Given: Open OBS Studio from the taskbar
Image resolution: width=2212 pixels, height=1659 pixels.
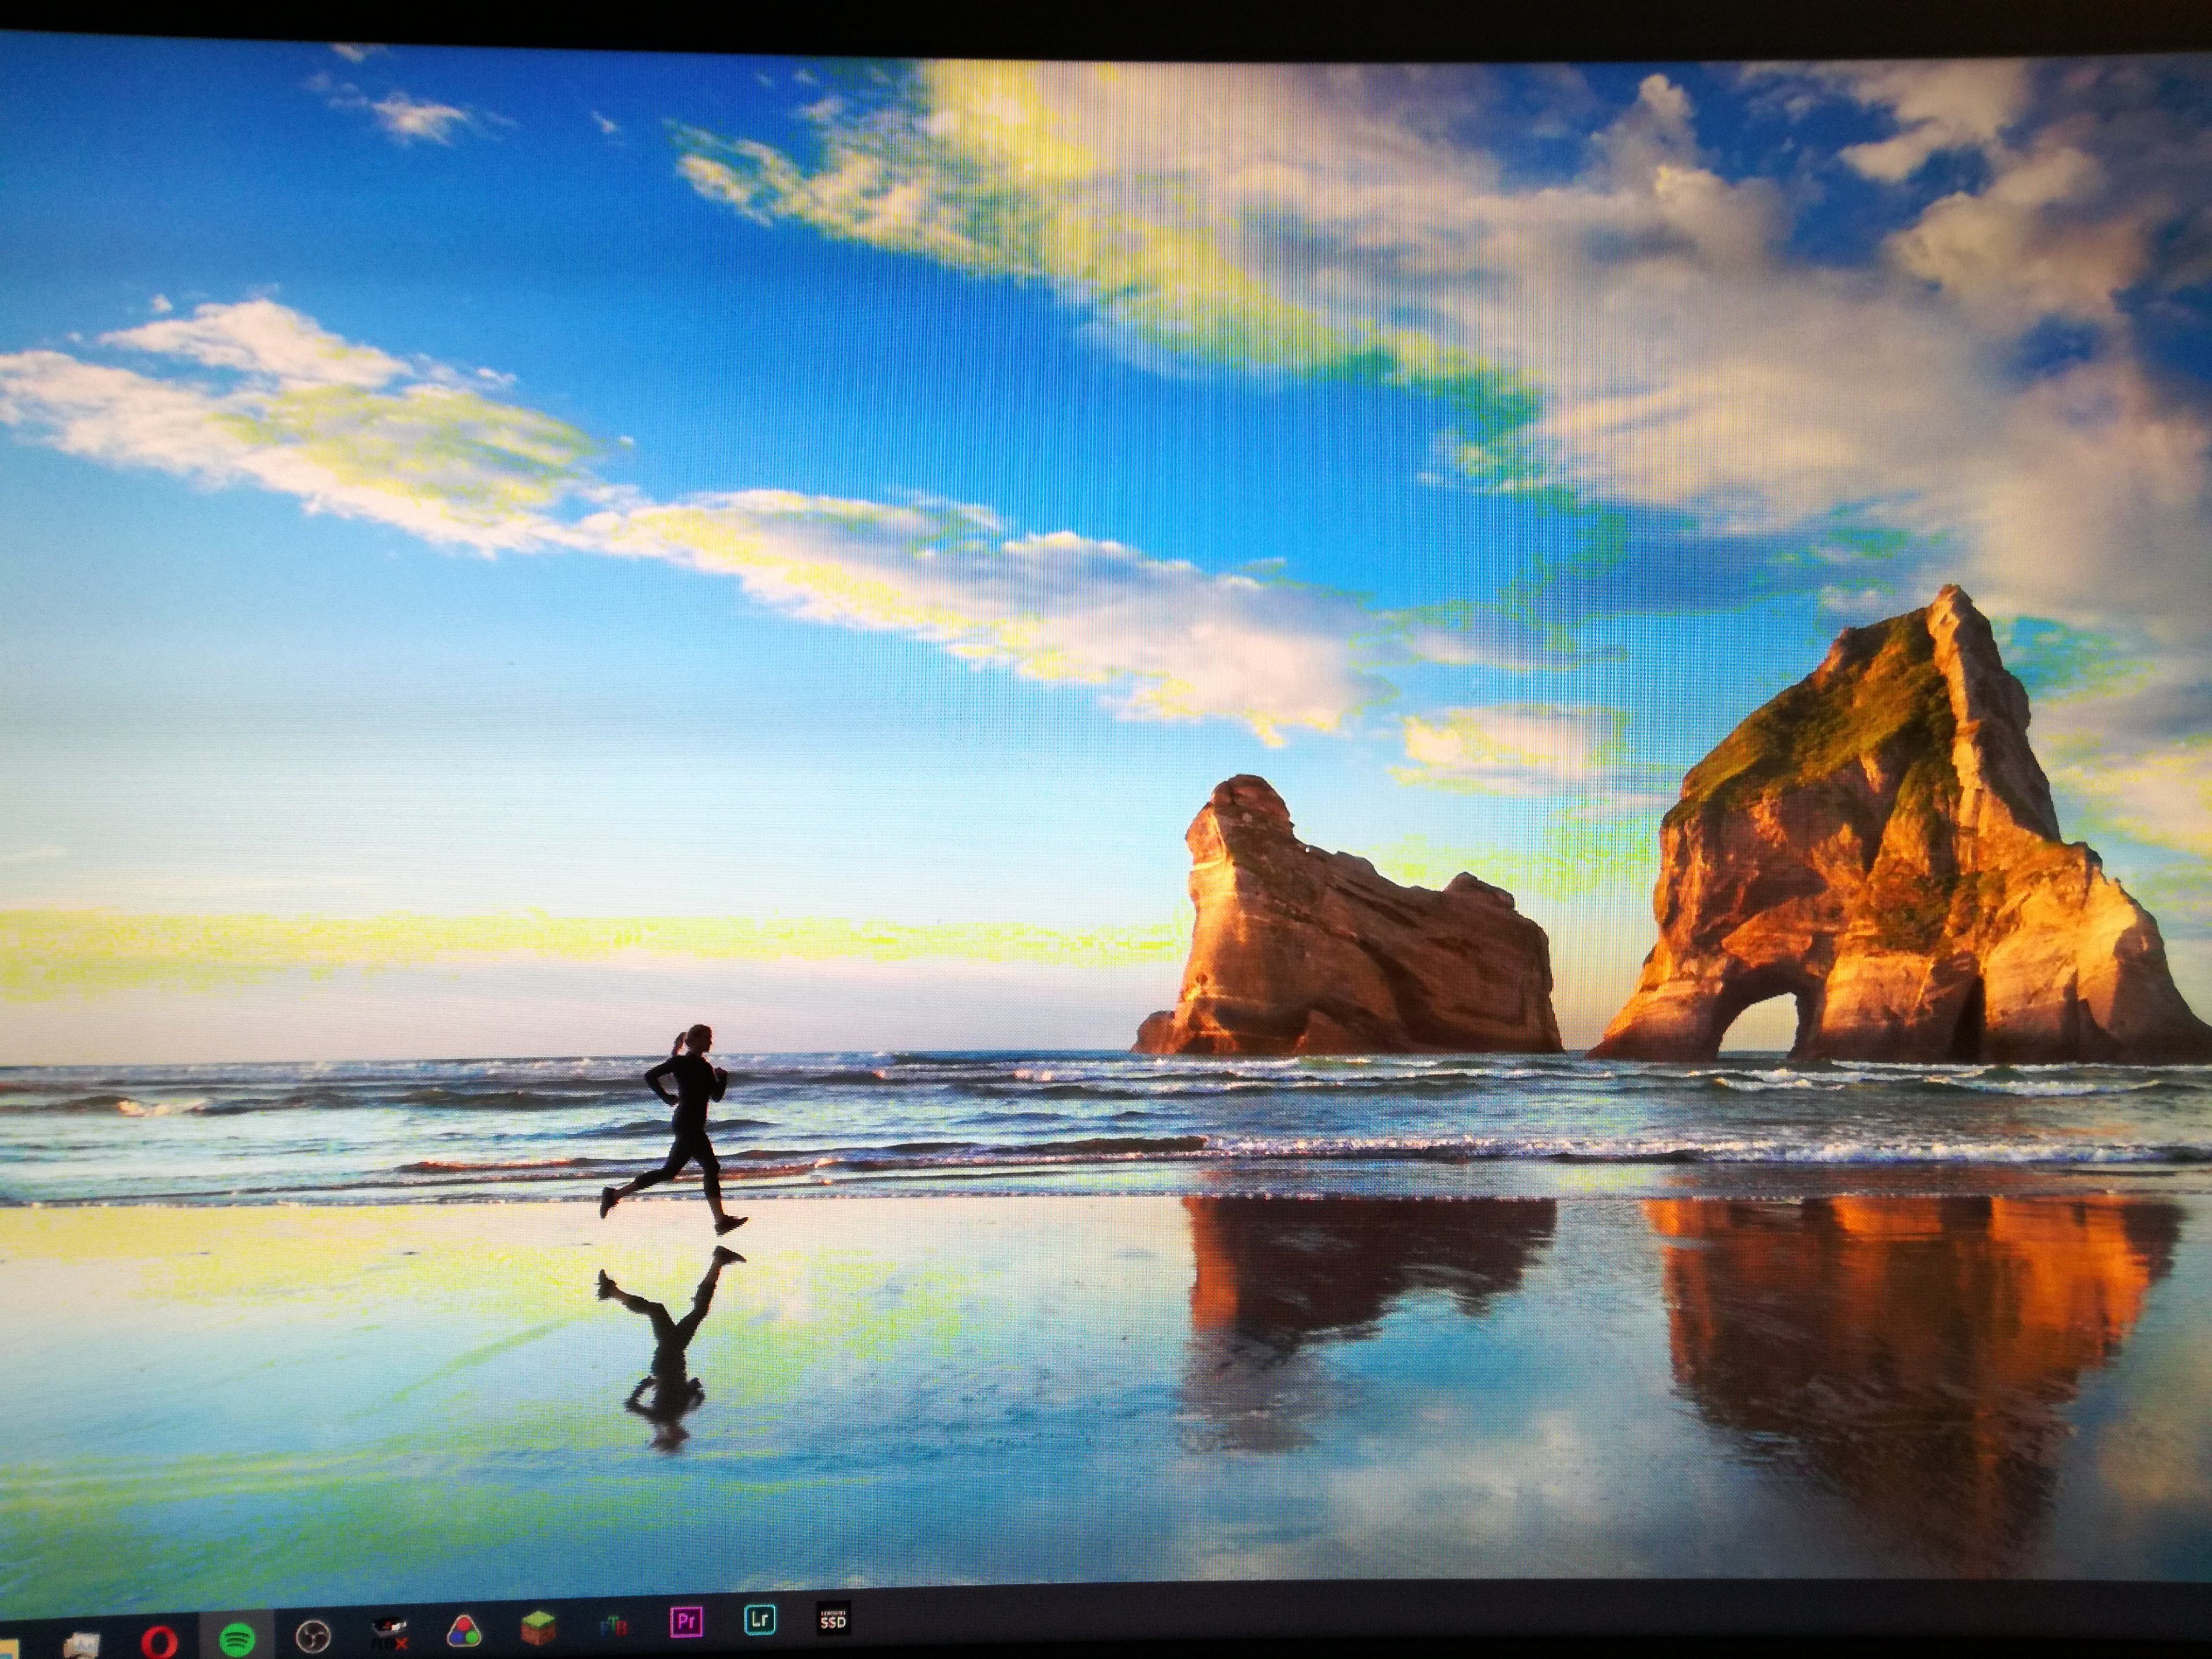Looking at the screenshot, I should pyautogui.click(x=313, y=1637).
